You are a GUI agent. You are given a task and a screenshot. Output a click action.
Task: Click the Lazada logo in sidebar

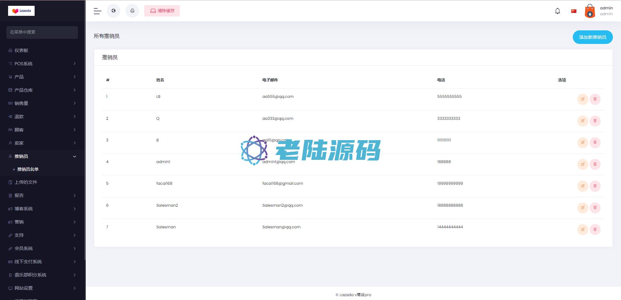[21, 11]
